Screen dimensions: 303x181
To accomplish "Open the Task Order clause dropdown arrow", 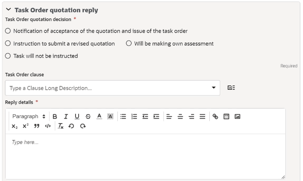I will pyautogui.click(x=214, y=88).
